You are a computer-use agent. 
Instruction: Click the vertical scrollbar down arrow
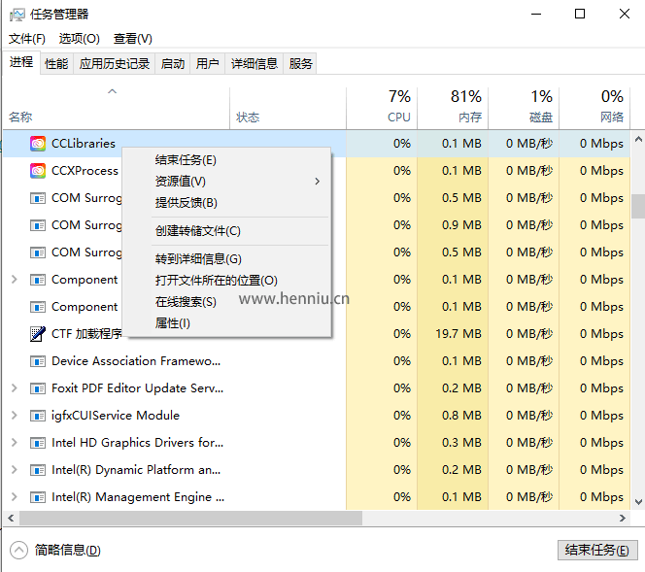638,502
